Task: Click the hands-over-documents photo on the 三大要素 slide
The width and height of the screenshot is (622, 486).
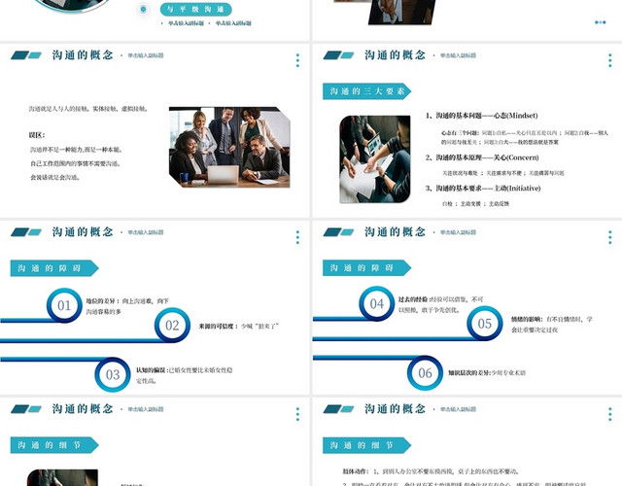Action: [375, 159]
